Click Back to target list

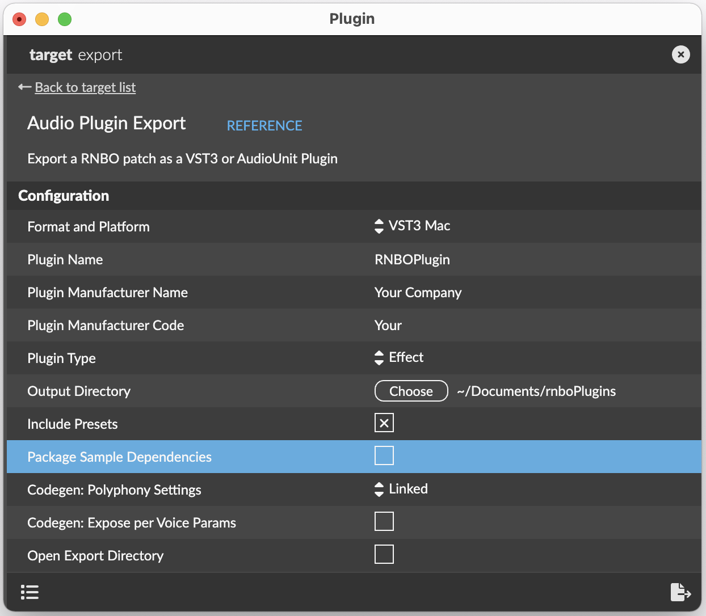point(85,87)
